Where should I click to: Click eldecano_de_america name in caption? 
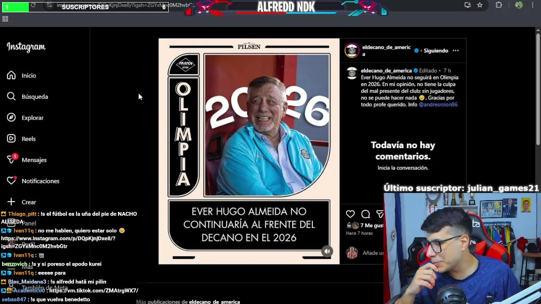(x=386, y=71)
